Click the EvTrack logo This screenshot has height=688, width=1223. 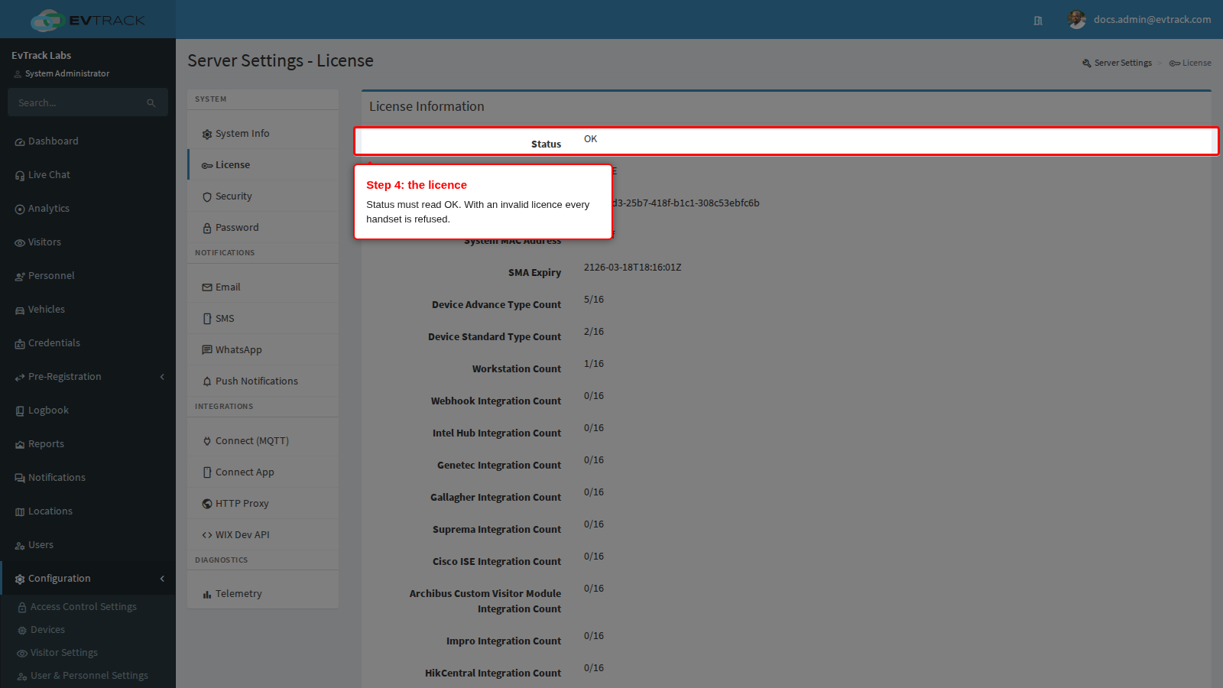point(88,20)
